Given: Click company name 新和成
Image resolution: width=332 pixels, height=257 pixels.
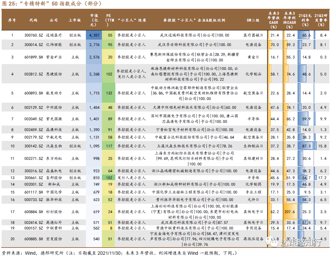Looking at the screenshot, I should click(x=54, y=184).
